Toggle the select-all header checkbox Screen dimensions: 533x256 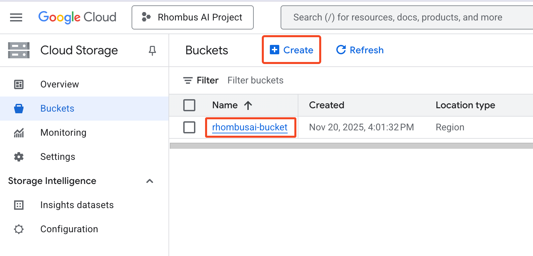click(x=189, y=105)
